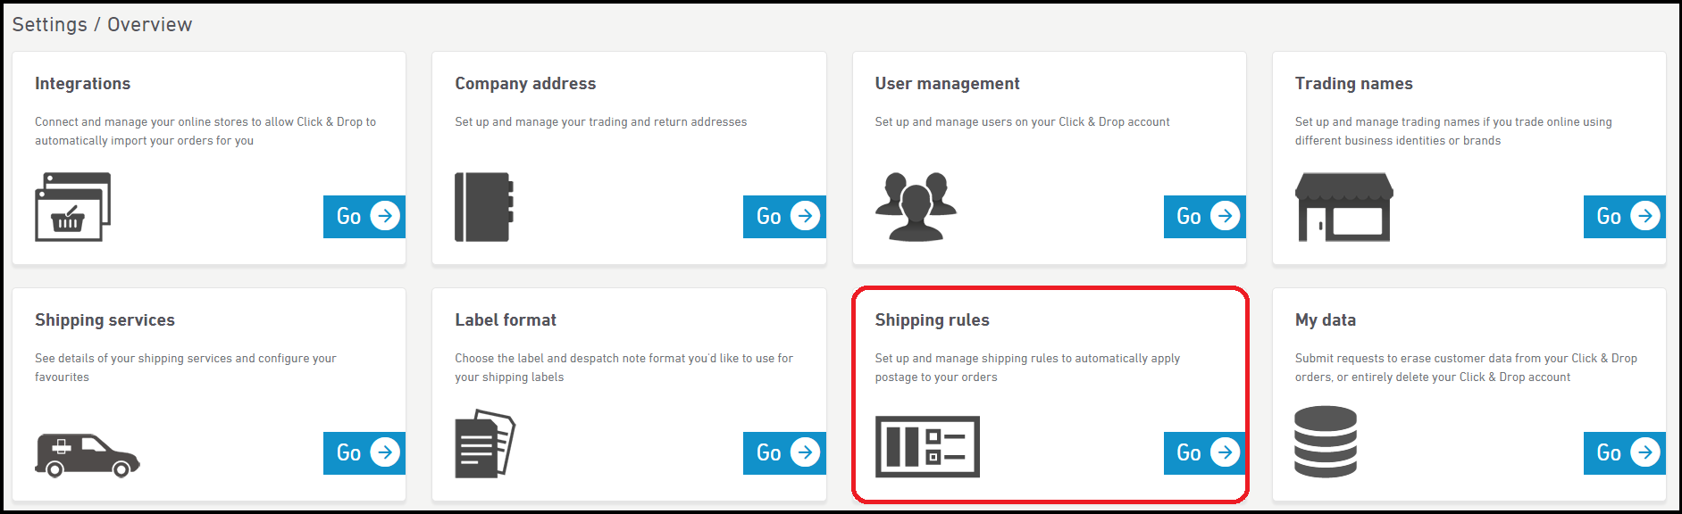Click the Trading names storefront icon

point(1343,207)
